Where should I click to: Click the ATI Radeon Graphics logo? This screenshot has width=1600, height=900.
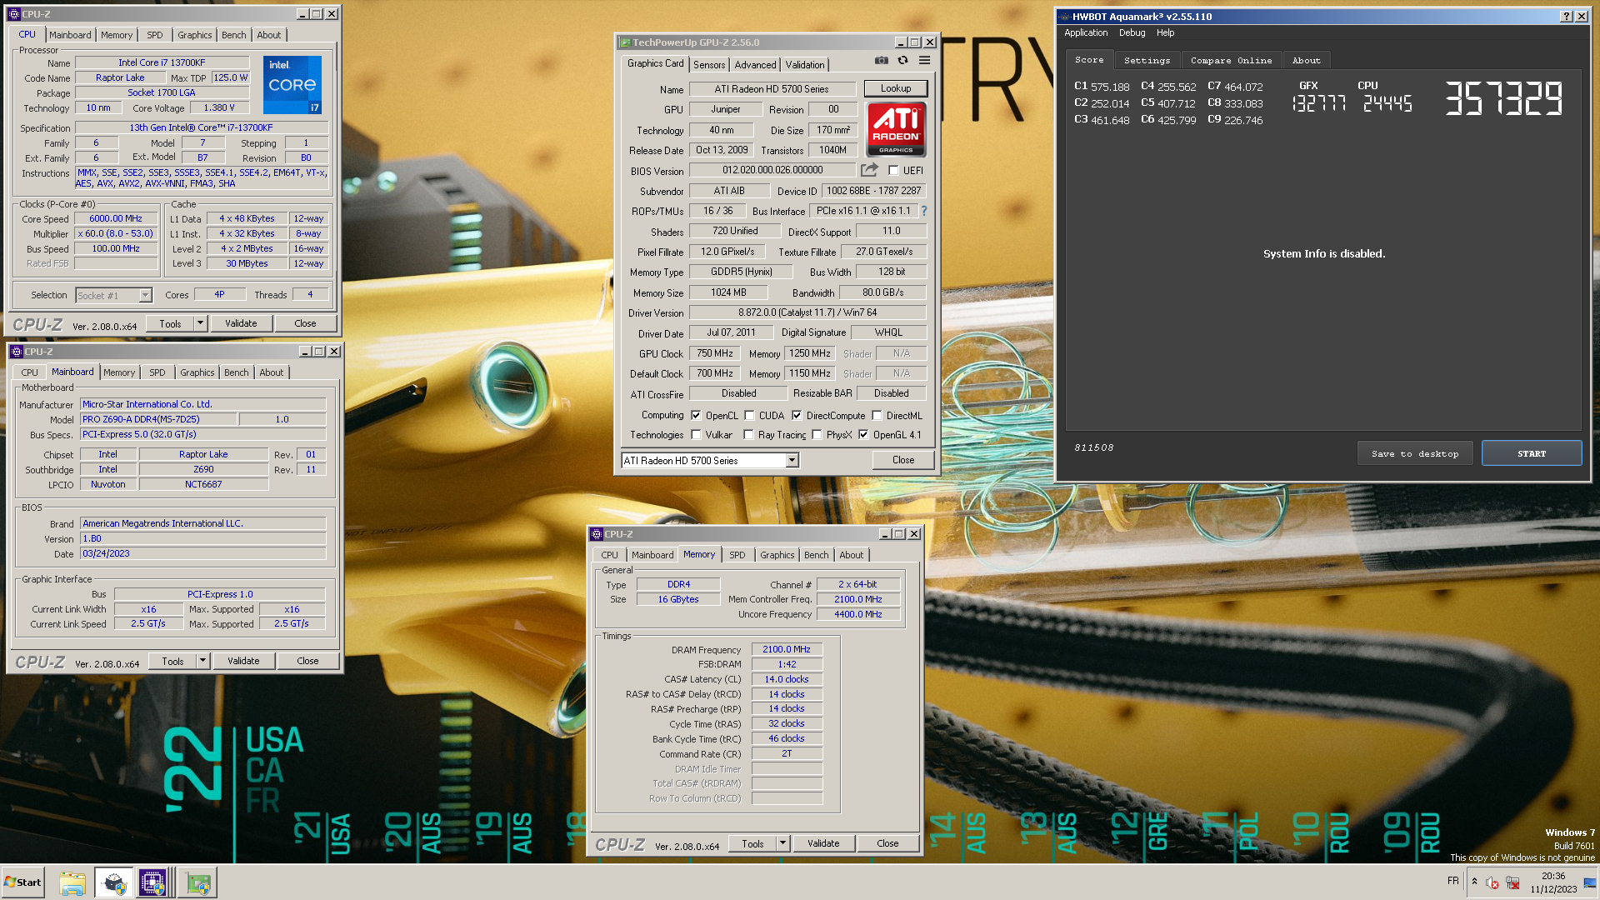pyautogui.click(x=896, y=129)
